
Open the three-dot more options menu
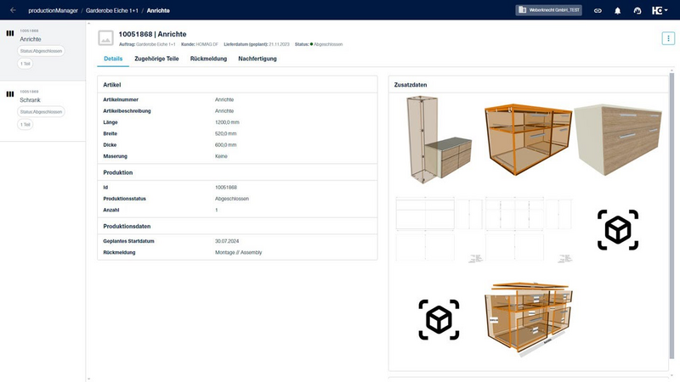[667, 38]
